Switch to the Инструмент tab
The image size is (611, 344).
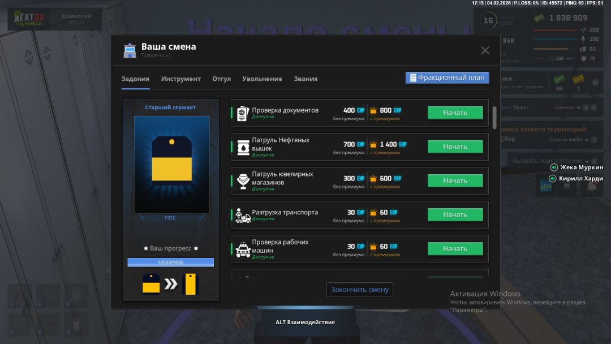tap(180, 79)
